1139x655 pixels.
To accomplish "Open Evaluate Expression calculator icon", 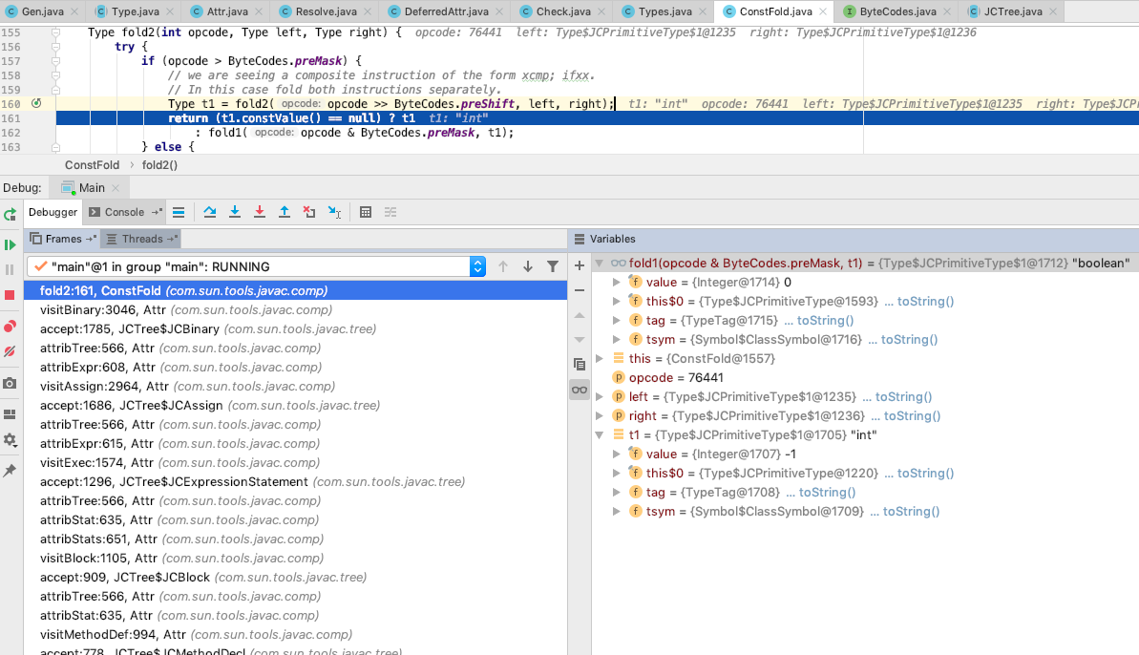I will pyautogui.click(x=366, y=212).
